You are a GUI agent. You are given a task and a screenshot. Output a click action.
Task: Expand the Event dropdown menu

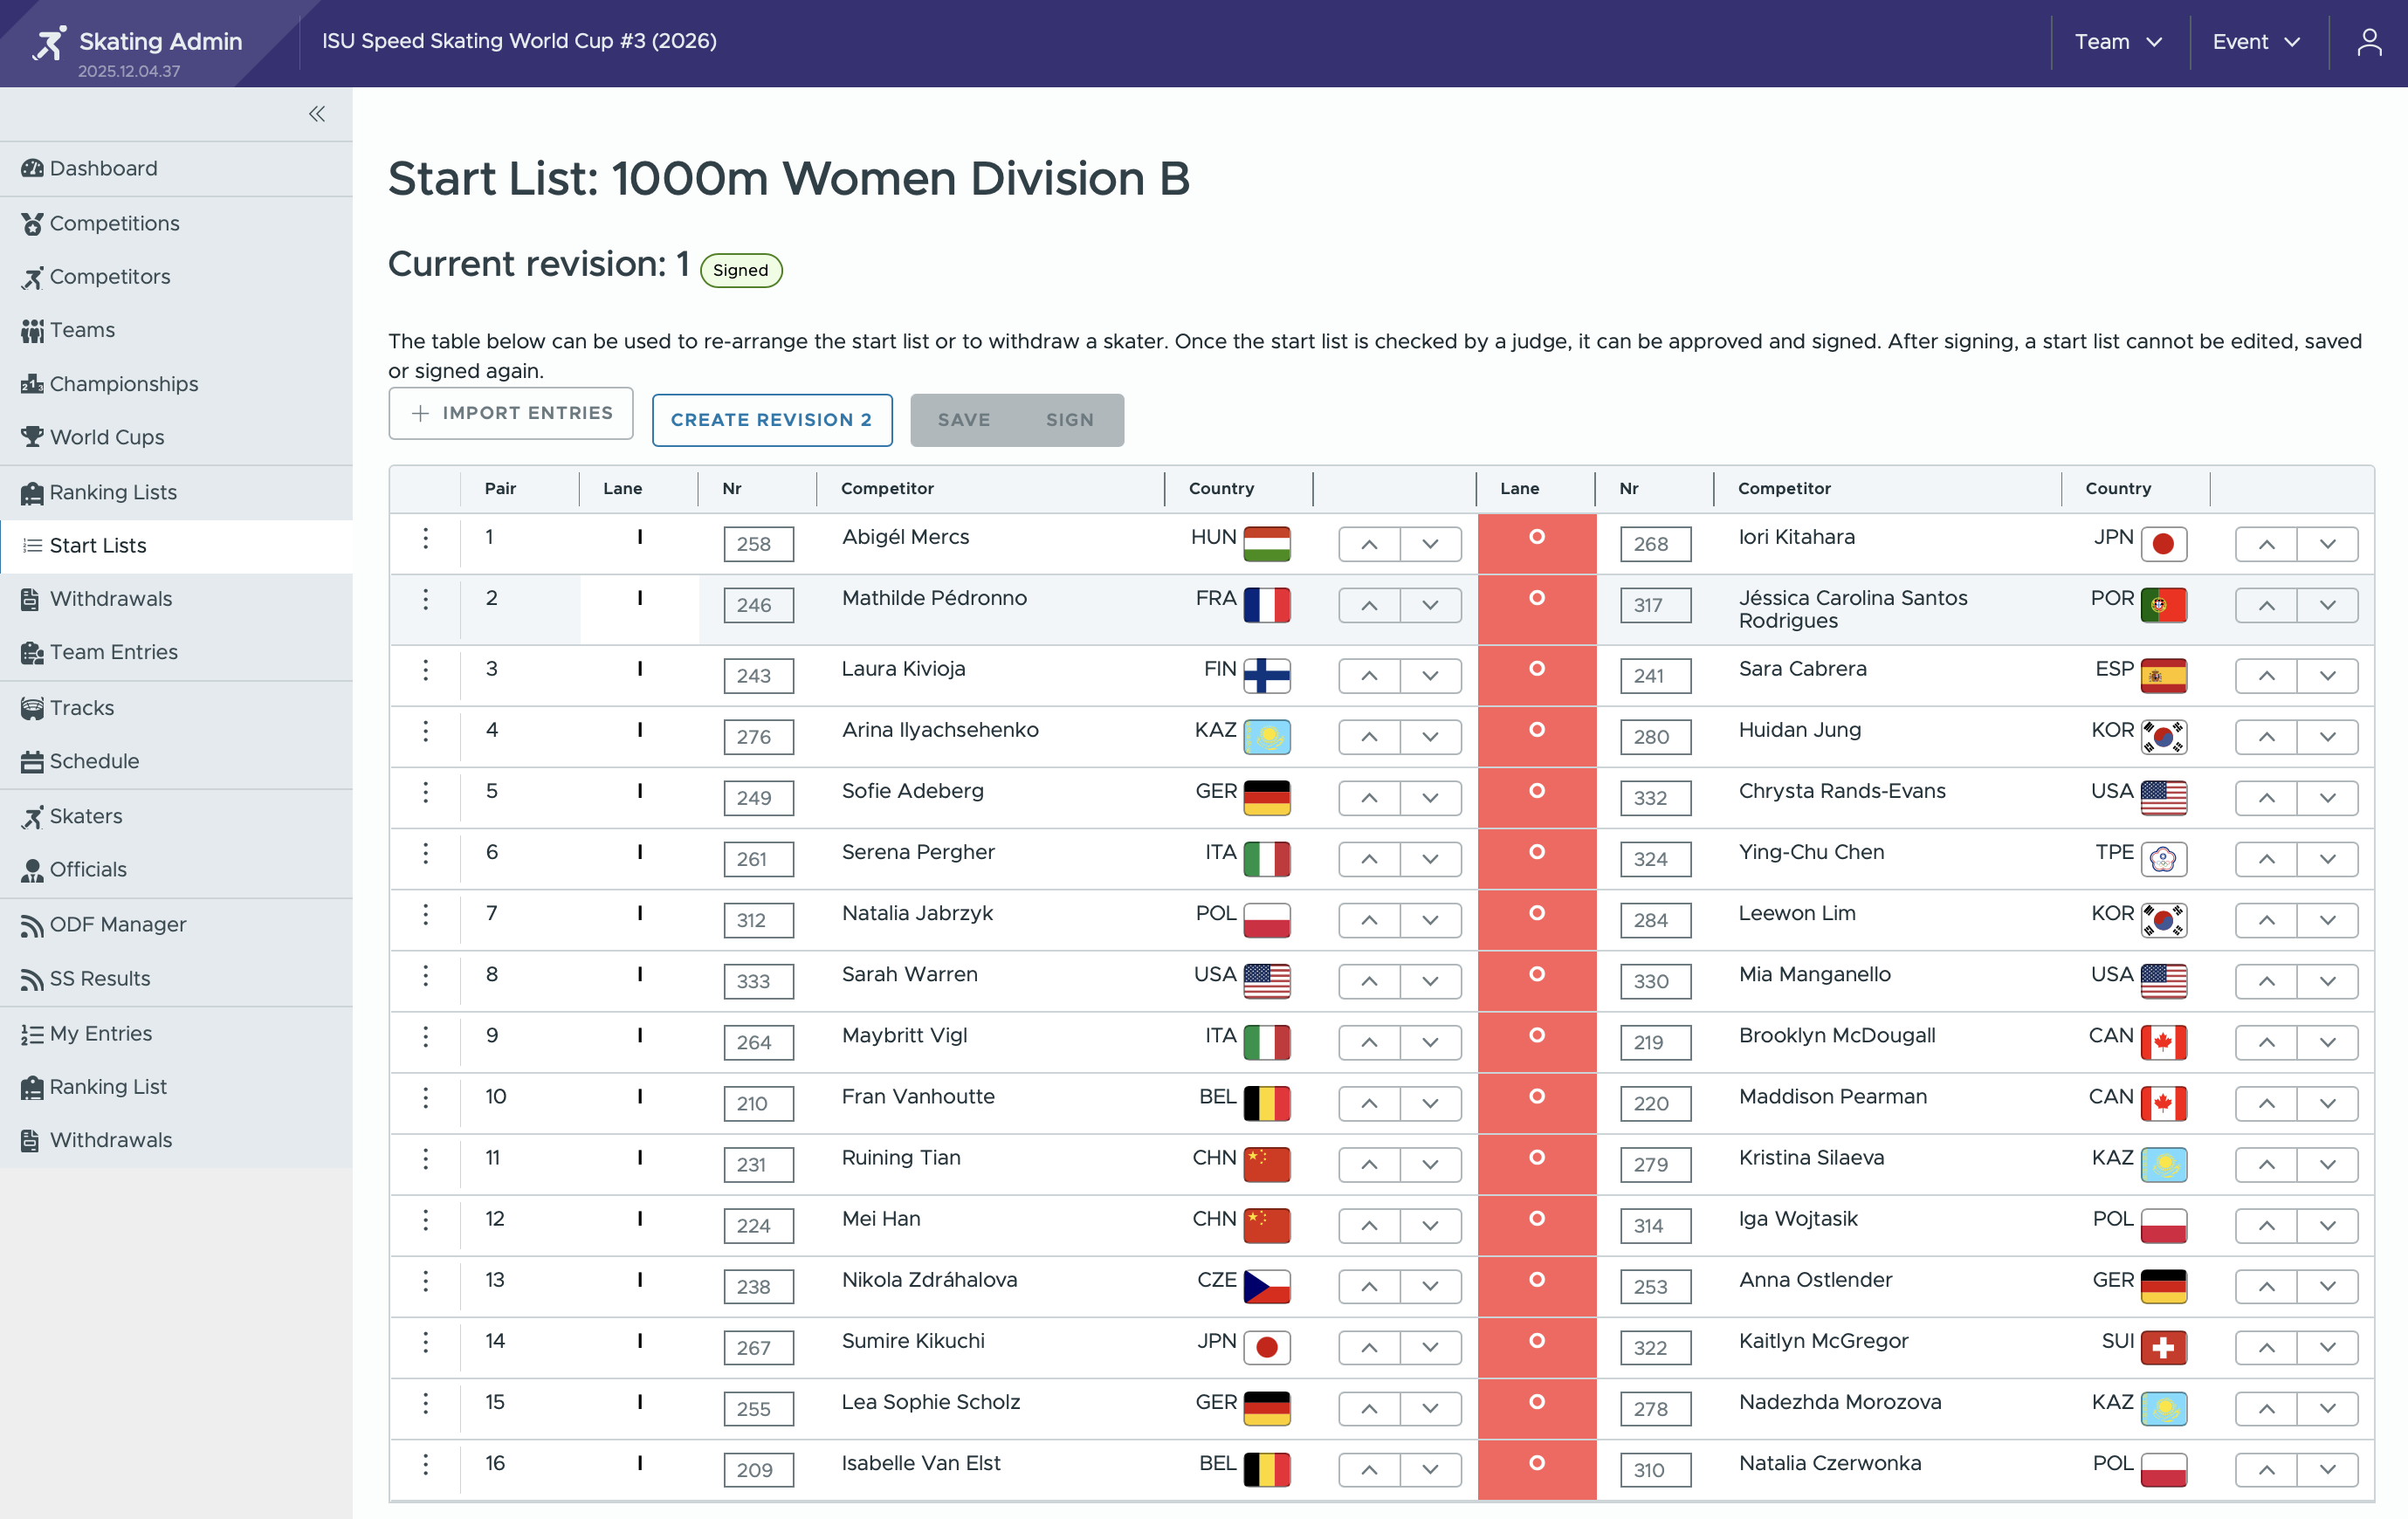[2256, 42]
